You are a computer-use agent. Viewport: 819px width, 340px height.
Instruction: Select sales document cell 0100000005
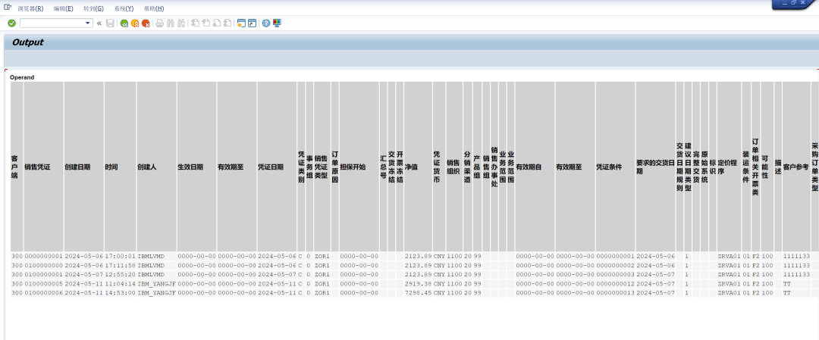click(44, 284)
